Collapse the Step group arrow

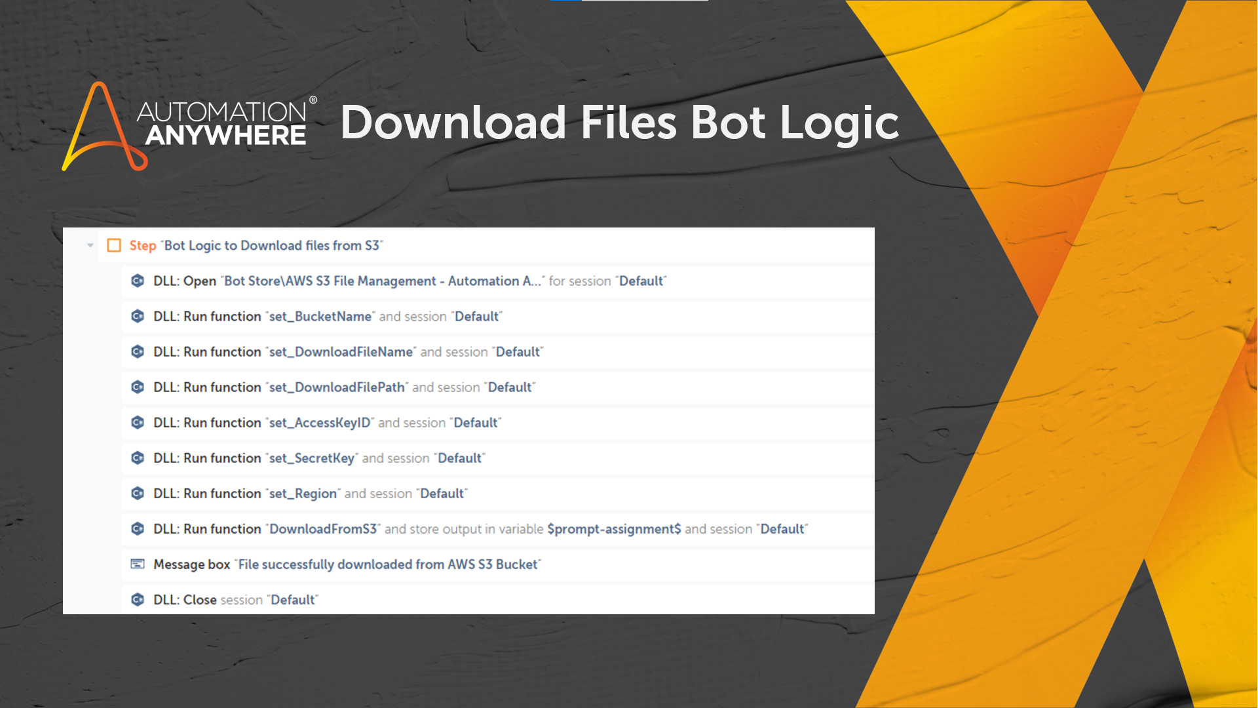(90, 245)
